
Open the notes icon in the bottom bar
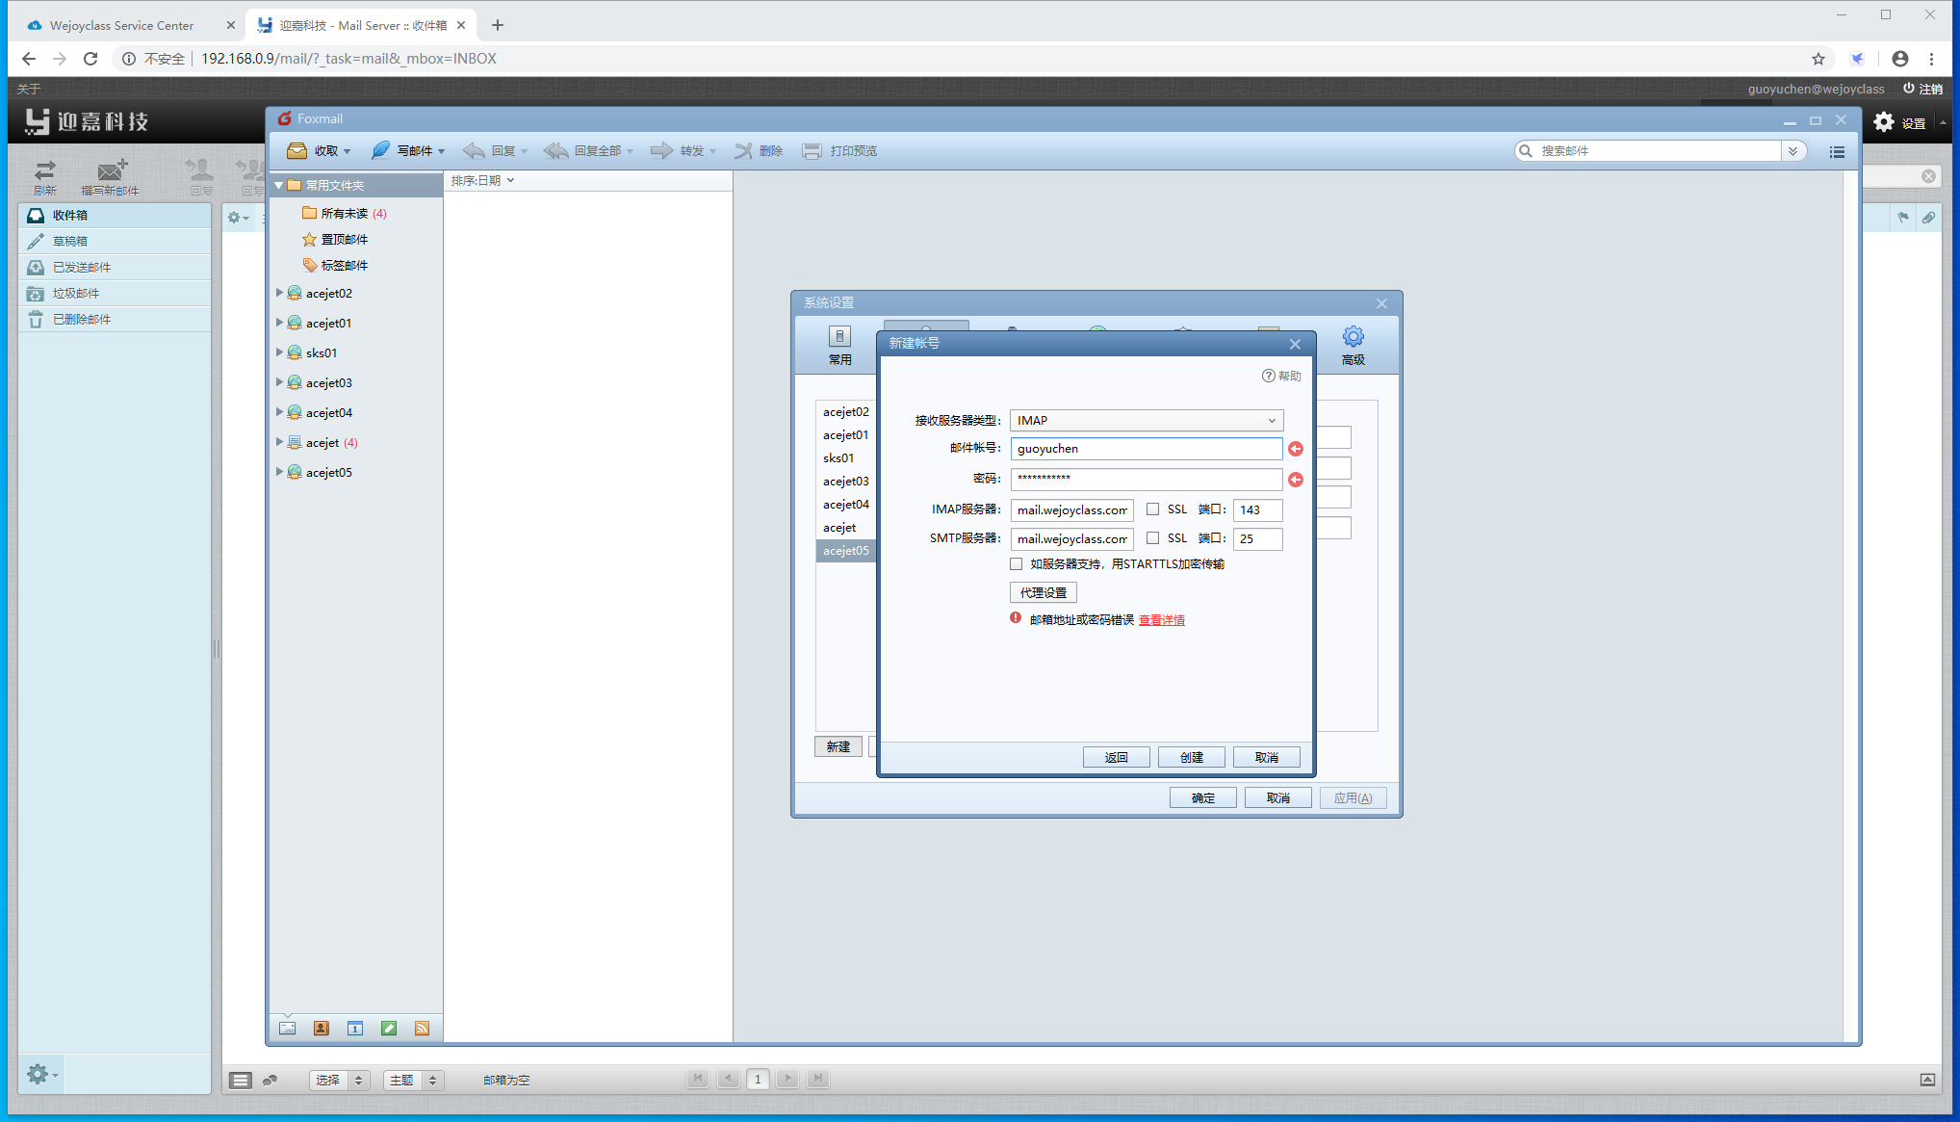point(389,1029)
